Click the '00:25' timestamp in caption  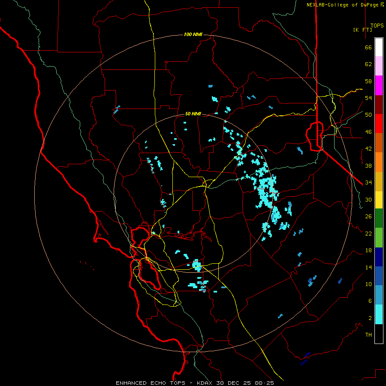pos(264,383)
